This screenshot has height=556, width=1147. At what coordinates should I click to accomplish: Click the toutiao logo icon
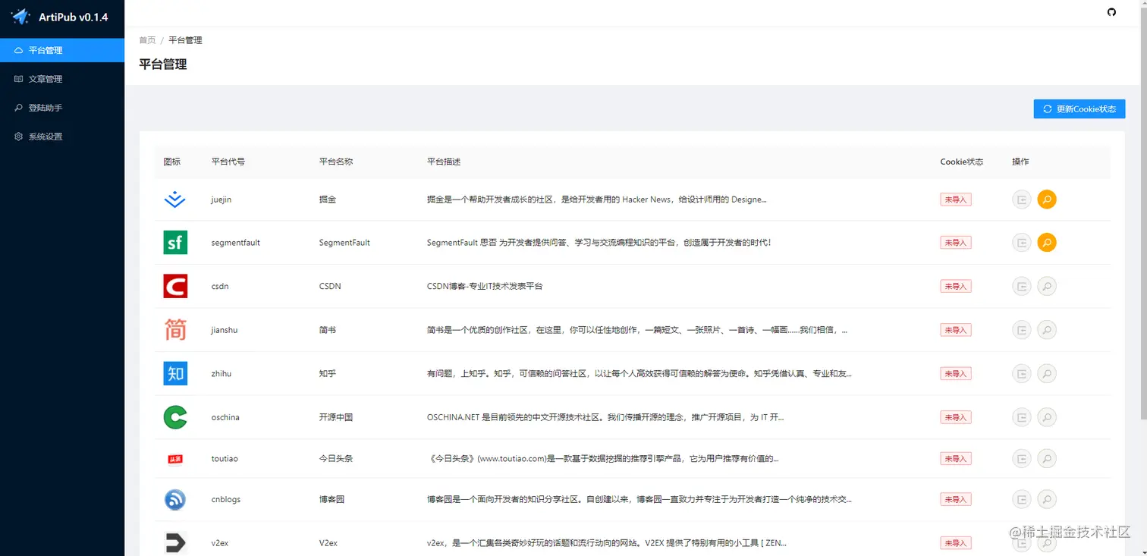[175, 459]
